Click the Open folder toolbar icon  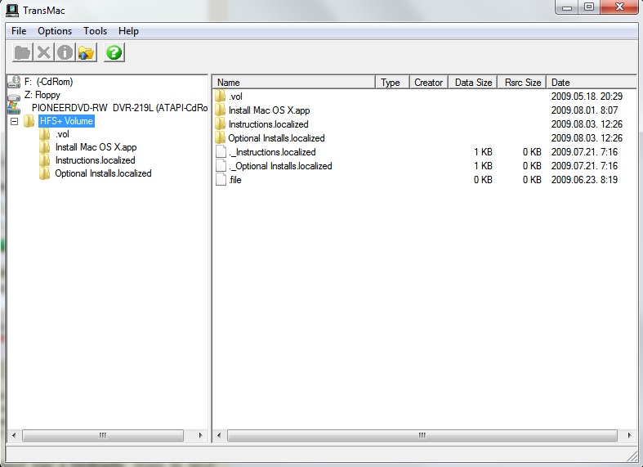[23, 52]
